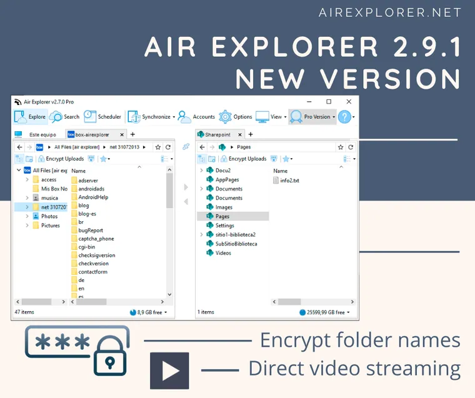The image size is (475, 398).
Task: Toggle Encrypt Uploads in left pane
Action: (x=61, y=159)
